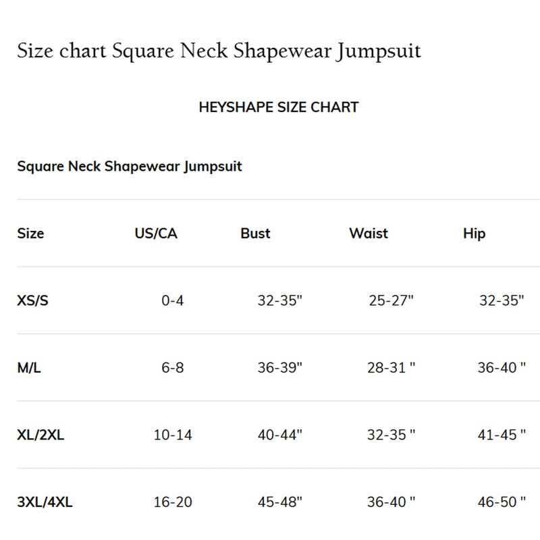The width and height of the screenshot is (540, 540).
Task: Click the Hip column header
Action: tap(474, 234)
